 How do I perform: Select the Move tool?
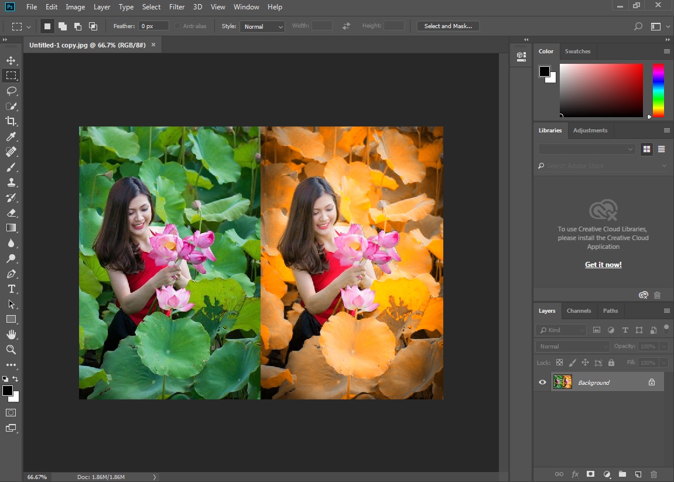(11, 60)
